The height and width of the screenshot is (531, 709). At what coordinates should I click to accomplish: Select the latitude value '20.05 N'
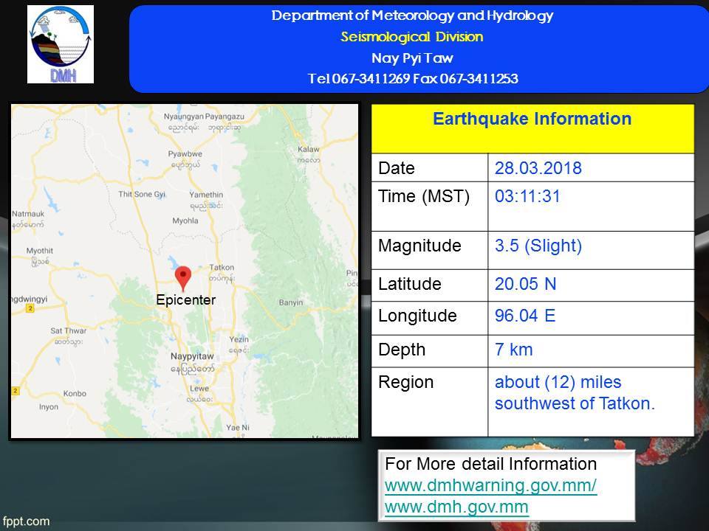(525, 283)
